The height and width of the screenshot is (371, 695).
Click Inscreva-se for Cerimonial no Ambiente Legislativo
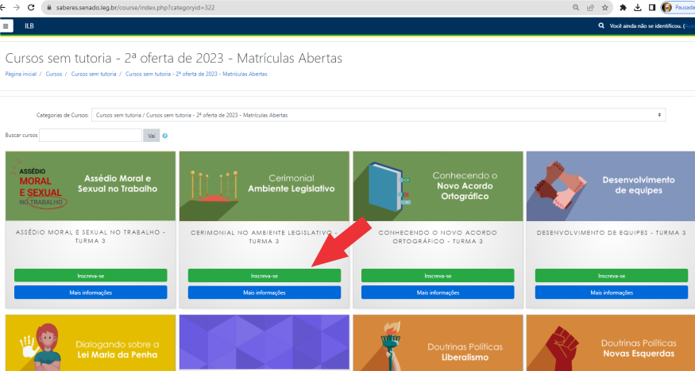[264, 276]
